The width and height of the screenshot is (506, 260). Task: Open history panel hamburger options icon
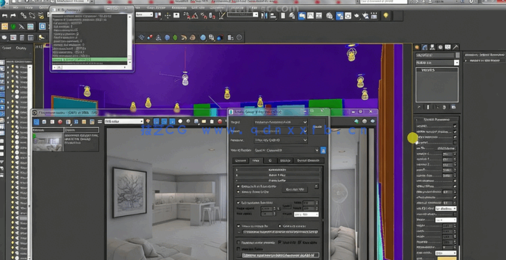(x=100, y=121)
